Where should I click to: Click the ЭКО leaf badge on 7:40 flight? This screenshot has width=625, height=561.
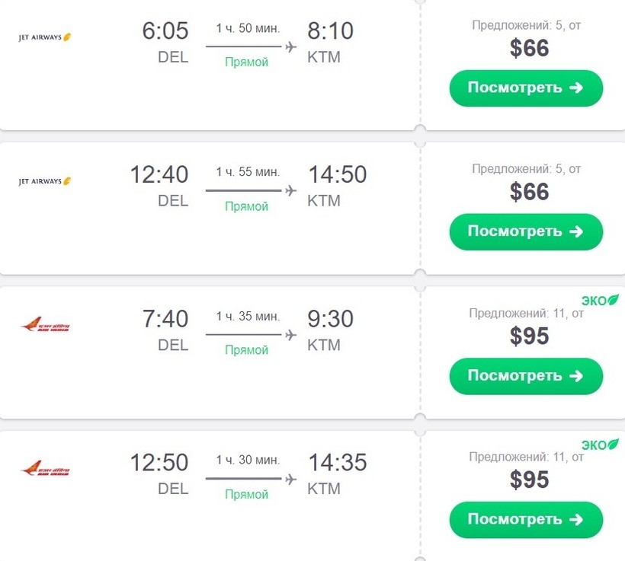pos(600,301)
